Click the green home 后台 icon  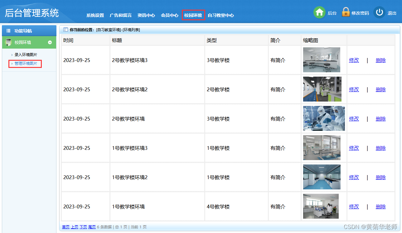(x=319, y=12)
